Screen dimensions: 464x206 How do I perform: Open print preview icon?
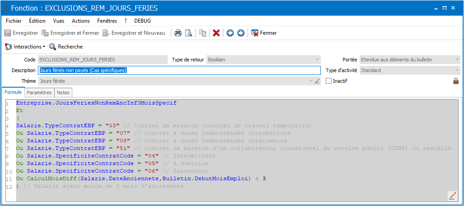point(188,33)
